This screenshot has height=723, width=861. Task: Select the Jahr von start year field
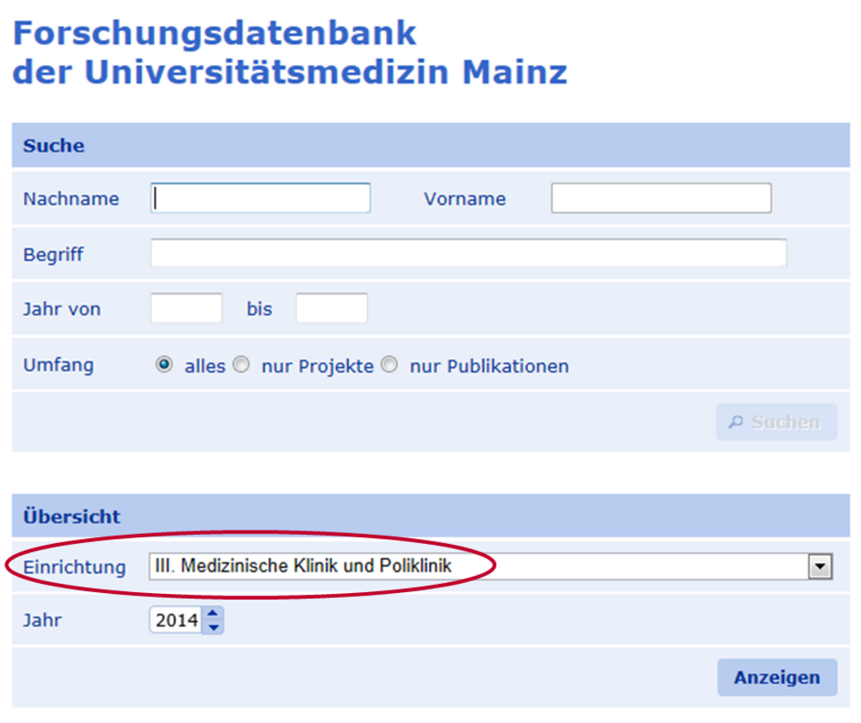pyautogui.click(x=187, y=308)
